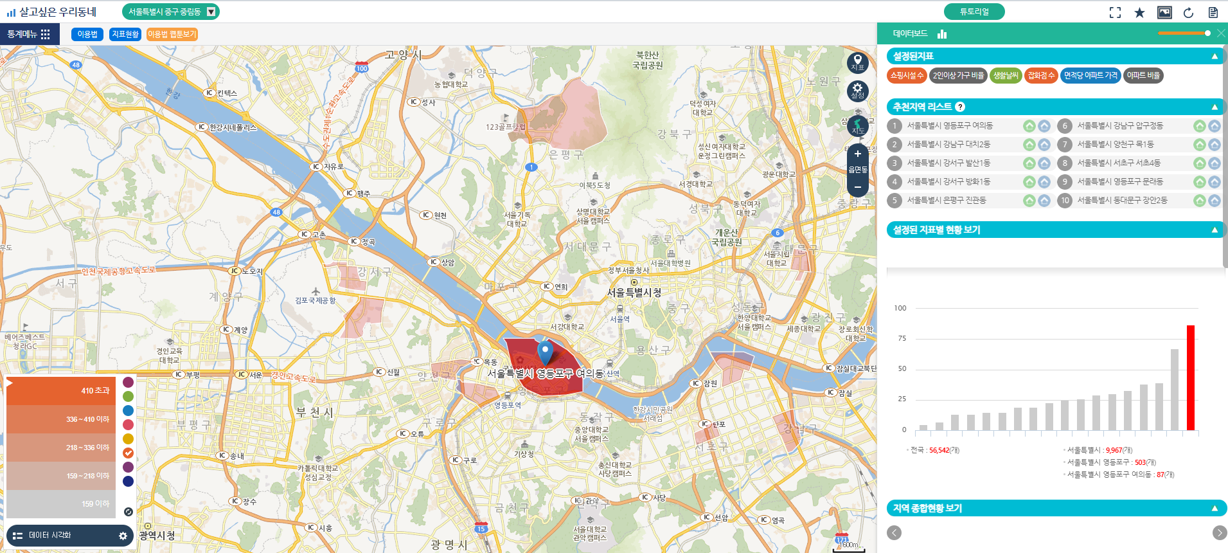
Task: Zoom in with the map plus button
Action: pos(858,154)
